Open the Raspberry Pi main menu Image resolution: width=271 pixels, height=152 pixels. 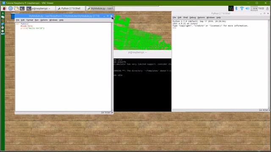pyautogui.click(x=4, y=8)
